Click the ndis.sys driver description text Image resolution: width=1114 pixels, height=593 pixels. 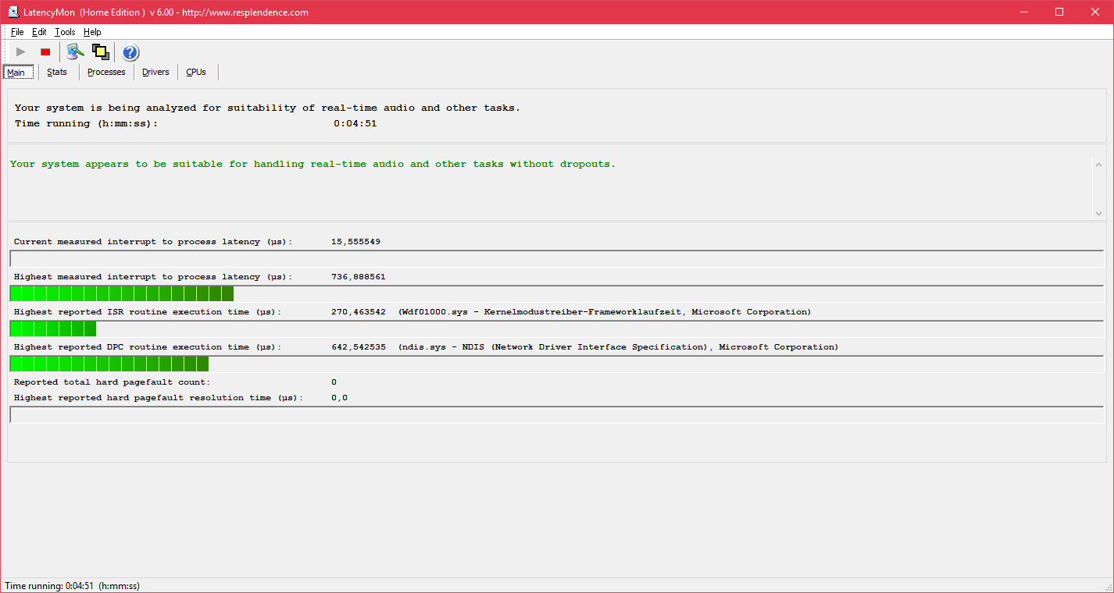click(x=618, y=347)
